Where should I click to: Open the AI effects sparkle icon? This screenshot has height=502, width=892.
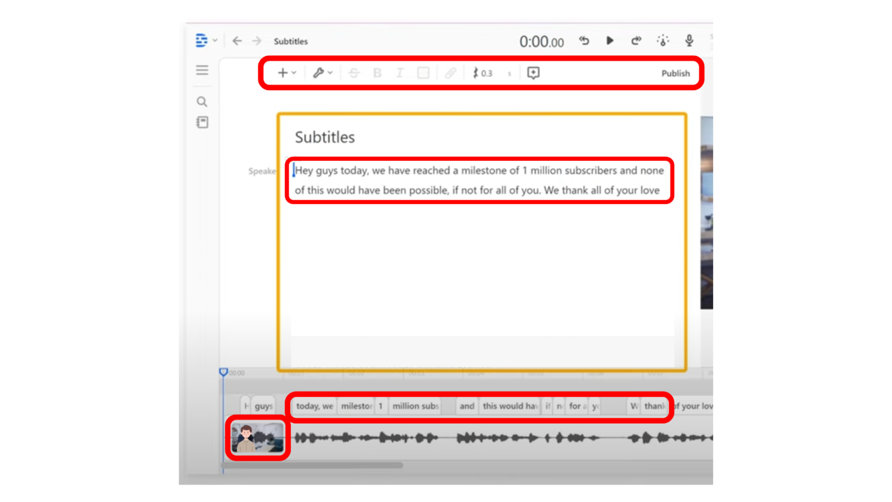[x=663, y=41]
